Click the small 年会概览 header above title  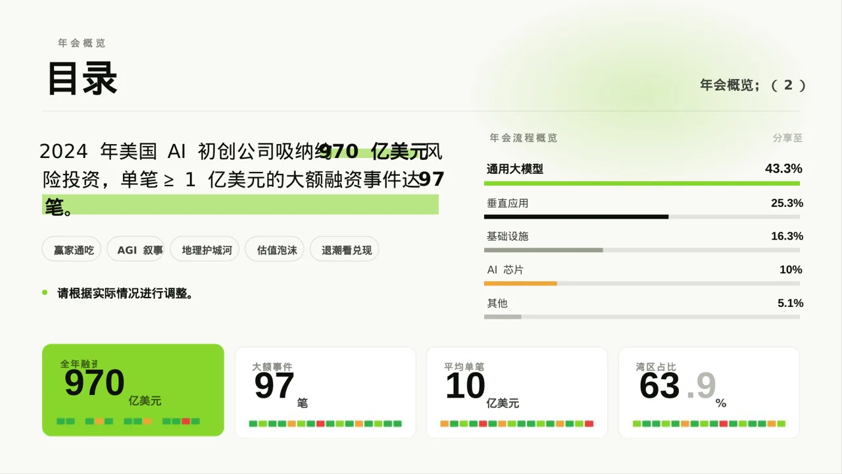(82, 43)
